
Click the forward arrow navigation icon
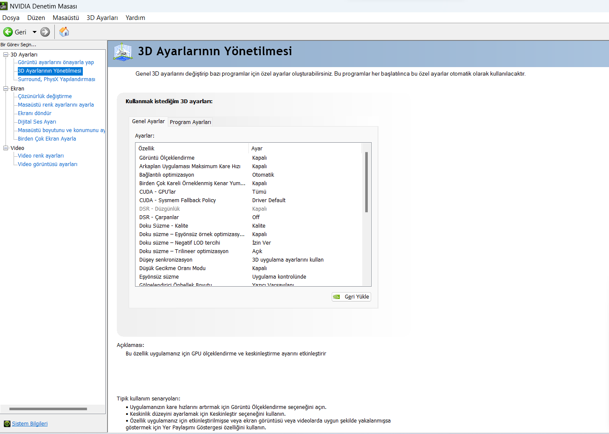[x=45, y=32]
